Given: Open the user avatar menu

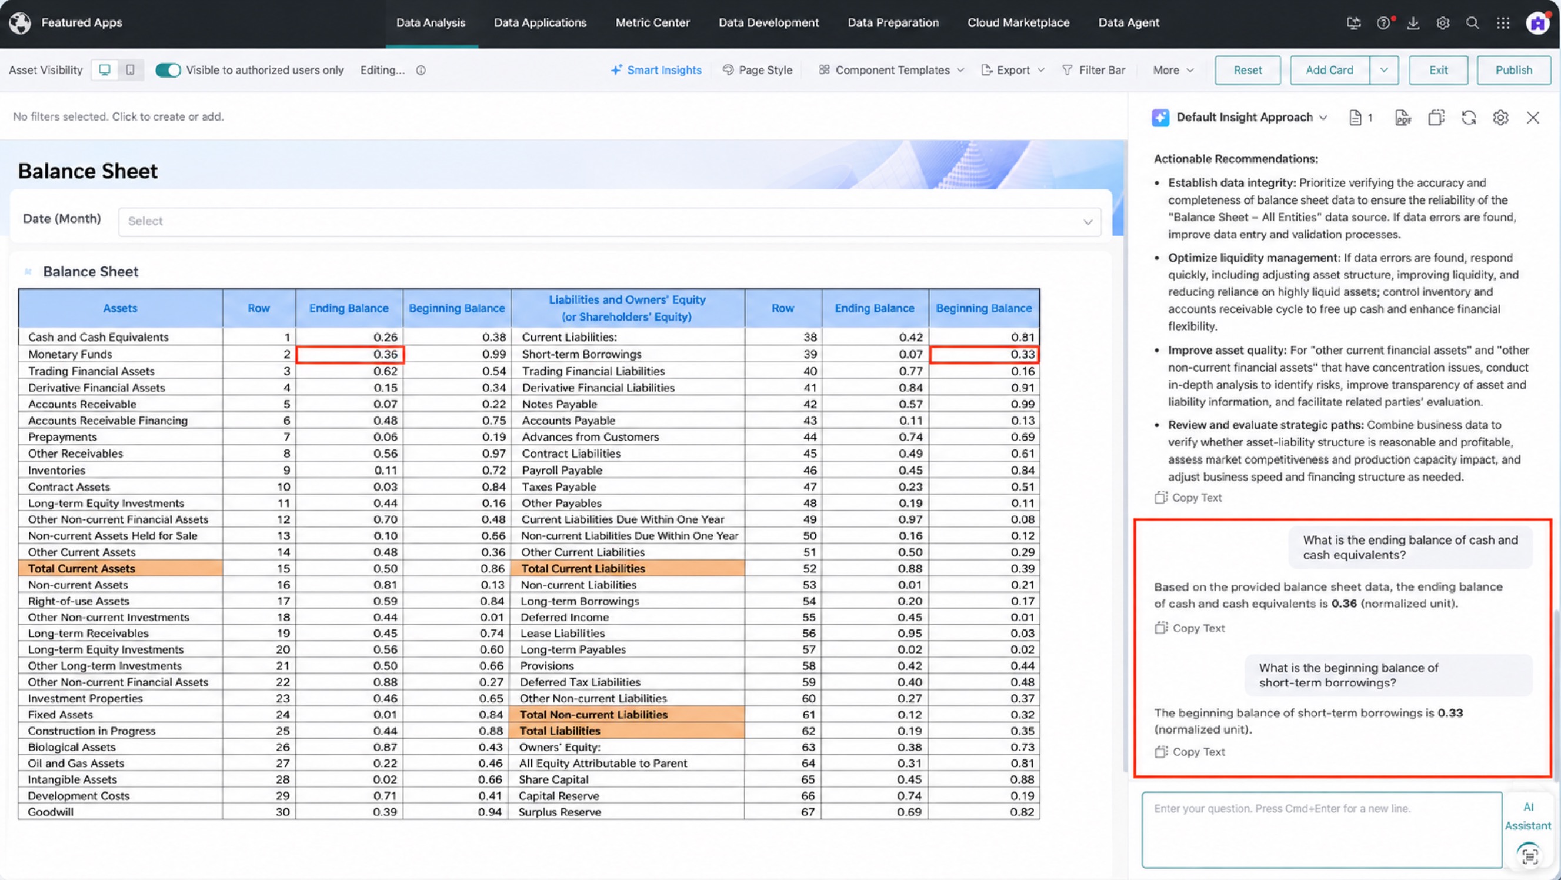Looking at the screenshot, I should pyautogui.click(x=1537, y=23).
